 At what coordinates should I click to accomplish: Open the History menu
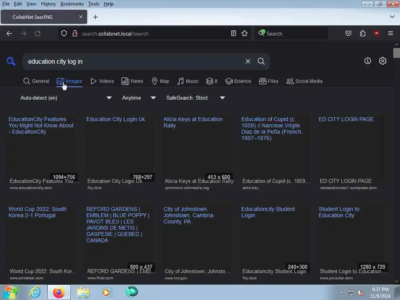tap(48, 4)
